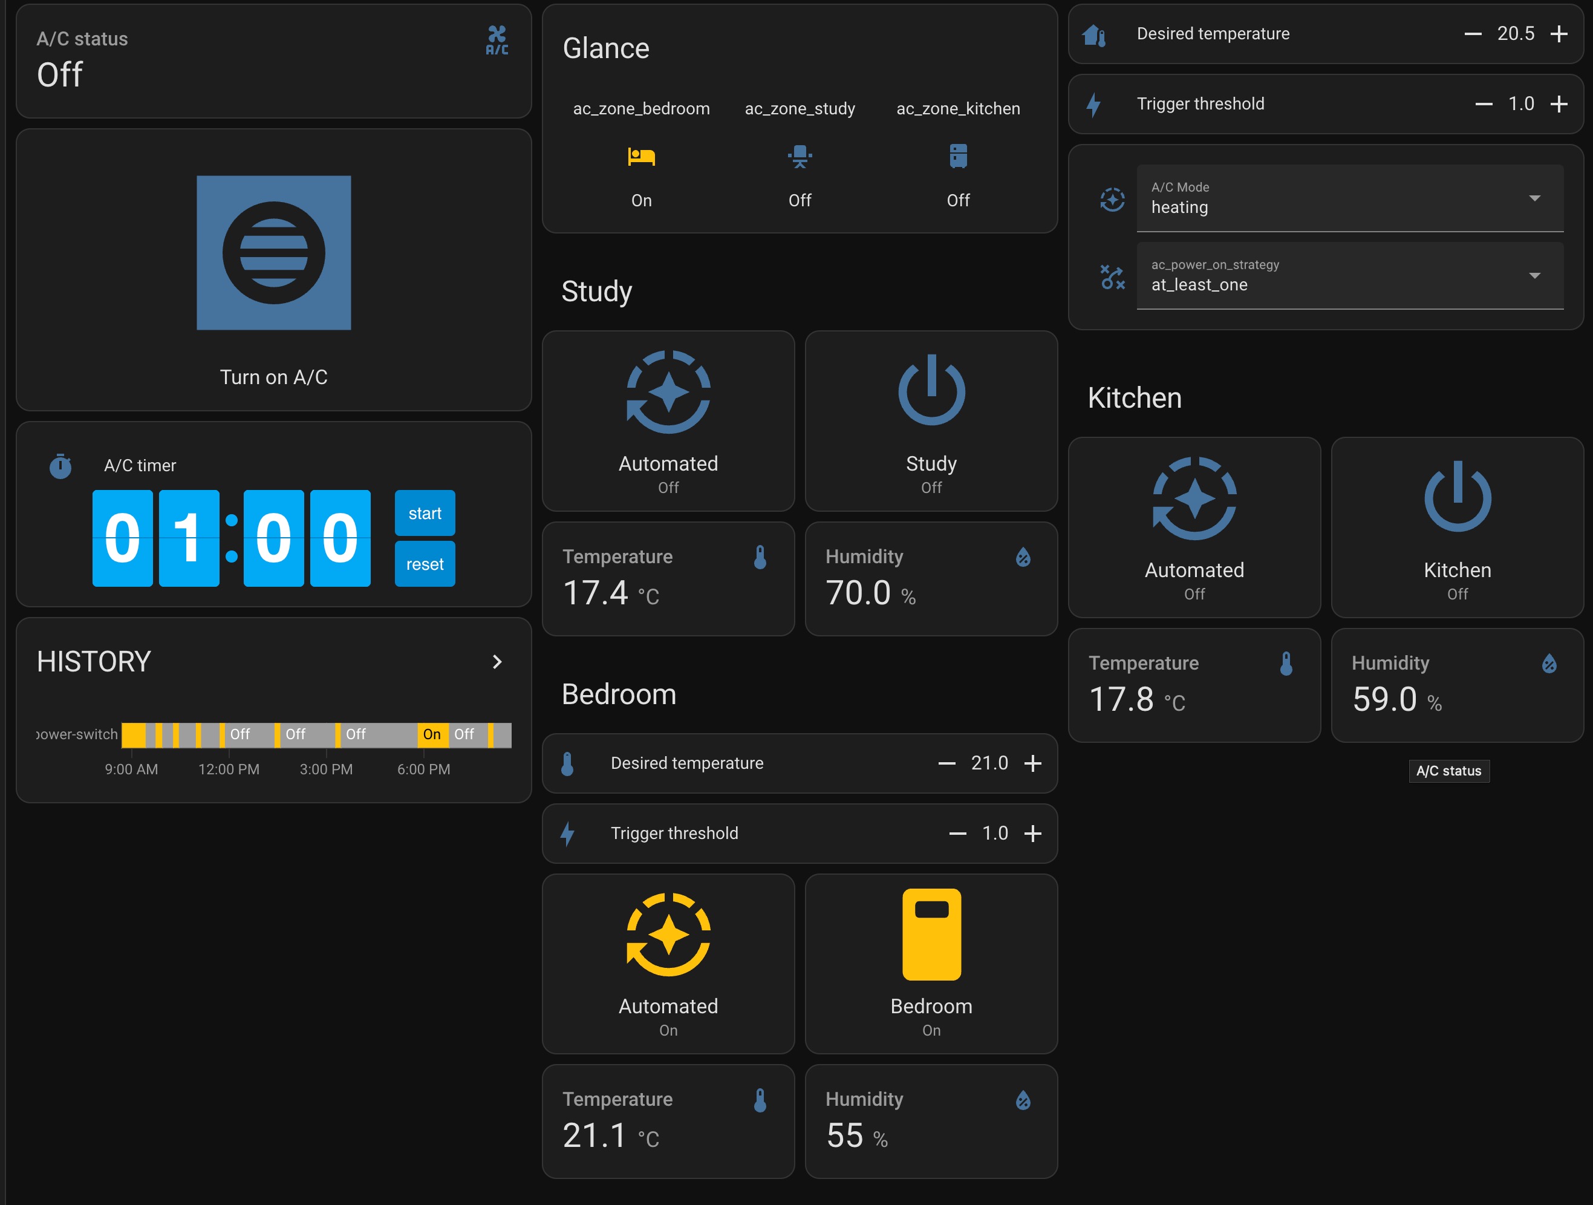Click the bed icon under ac_zone_bedroom
The width and height of the screenshot is (1593, 1205).
640,157
